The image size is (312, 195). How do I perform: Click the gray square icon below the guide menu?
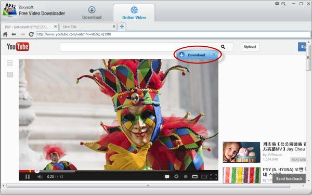10,75
